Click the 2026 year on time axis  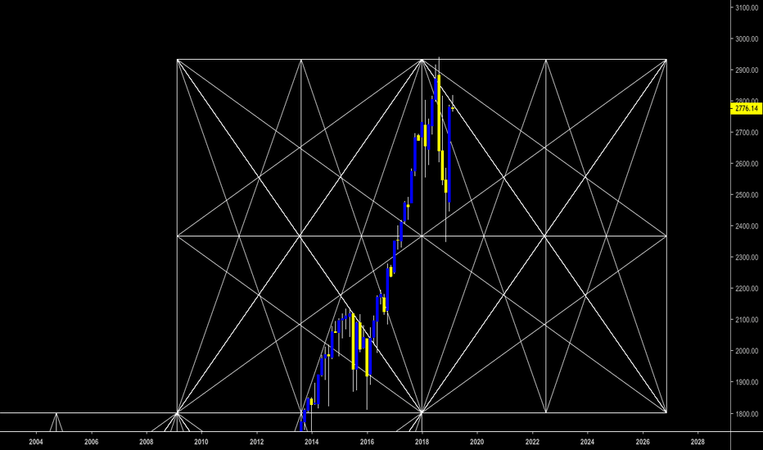tap(643, 442)
